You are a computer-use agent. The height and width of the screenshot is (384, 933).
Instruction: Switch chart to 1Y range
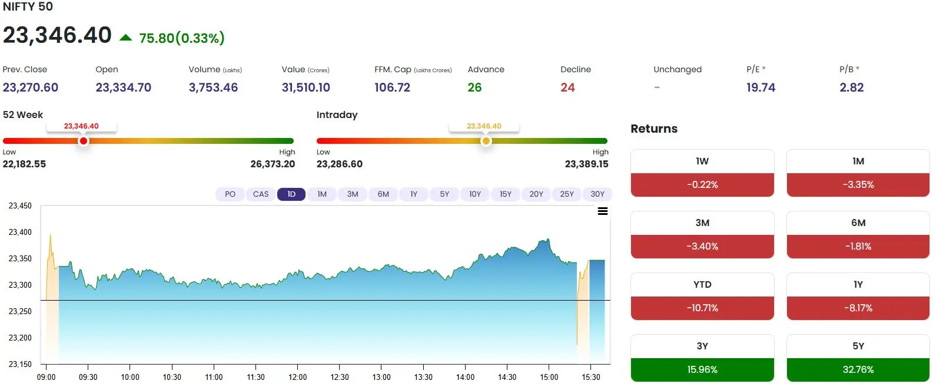[414, 194]
